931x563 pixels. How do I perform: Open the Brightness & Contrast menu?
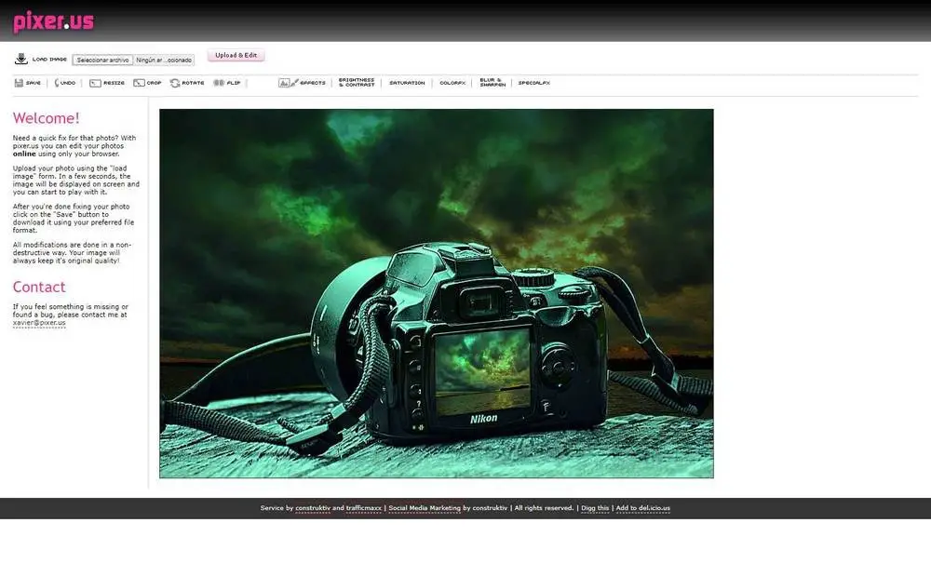tap(357, 83)
